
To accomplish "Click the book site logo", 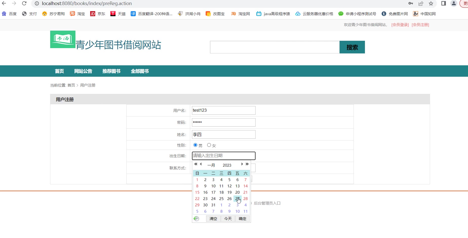I will [x=63, y=39].
